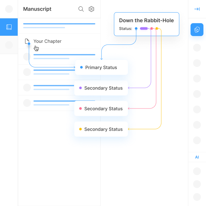The height and width of the screenshot is (206, 206).
Task: Click the purple status pill on Rabbit-Hole card
Action: coord(144,28)
